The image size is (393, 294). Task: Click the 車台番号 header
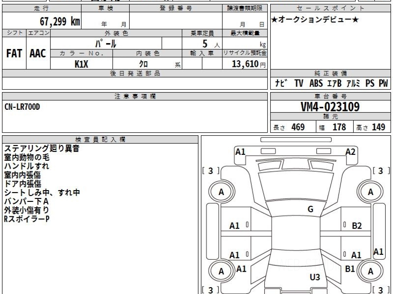(330, 96)
